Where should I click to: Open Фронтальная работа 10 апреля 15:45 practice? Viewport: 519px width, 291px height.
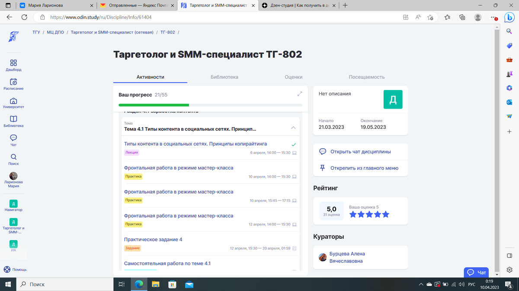point(179,192)
